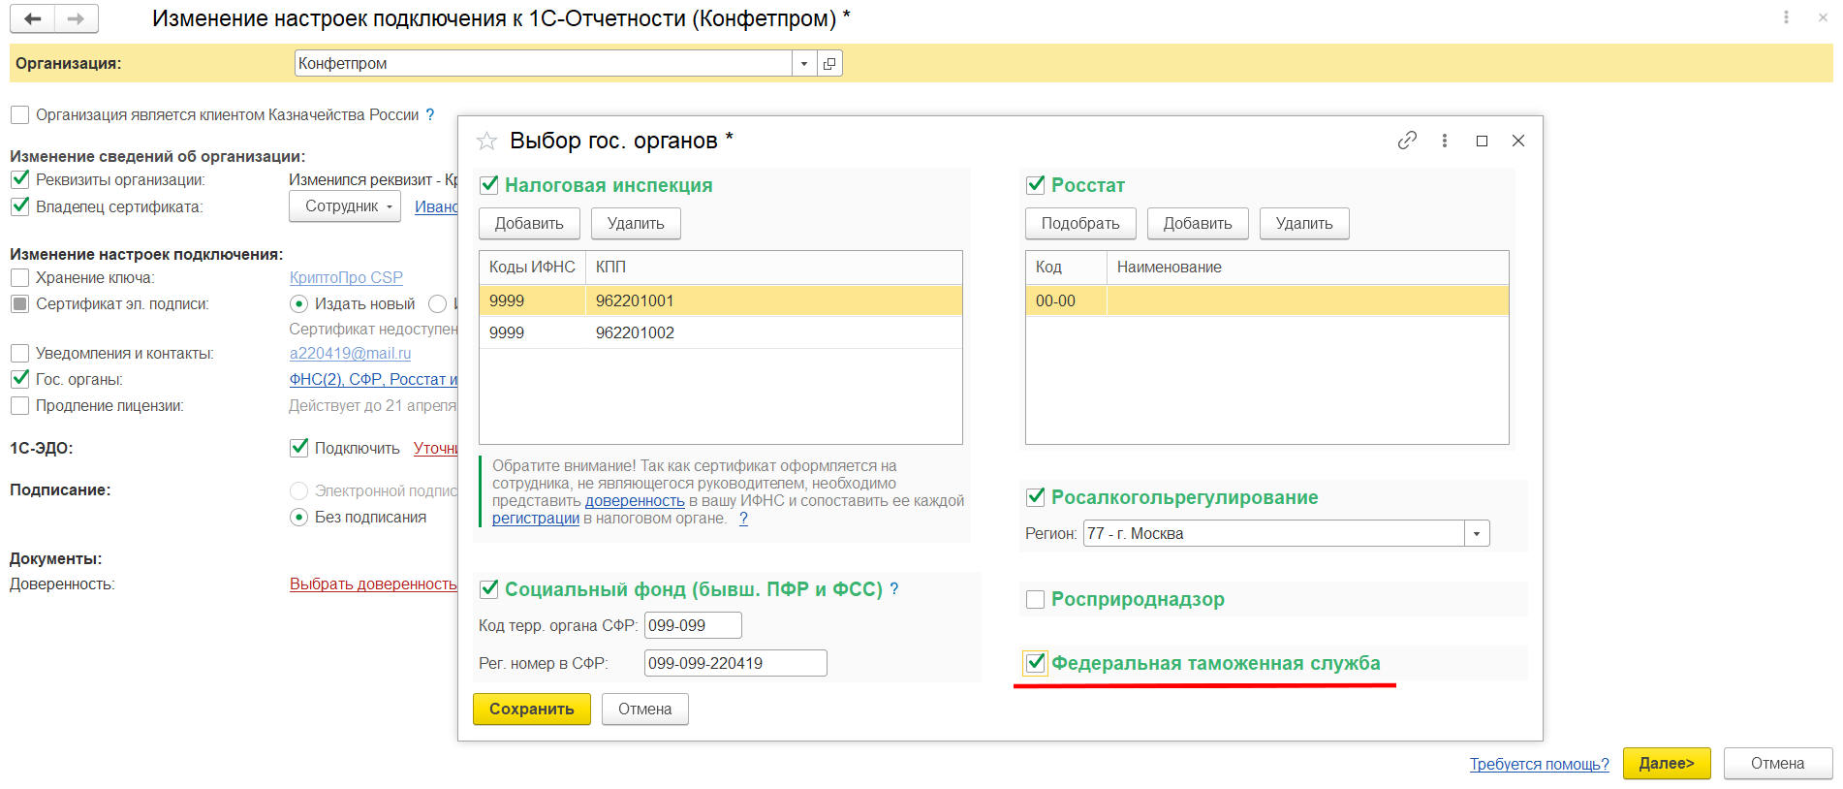Click КПП column header
The width and height of the screenshot is (1843, 789).
pos(773,267)
